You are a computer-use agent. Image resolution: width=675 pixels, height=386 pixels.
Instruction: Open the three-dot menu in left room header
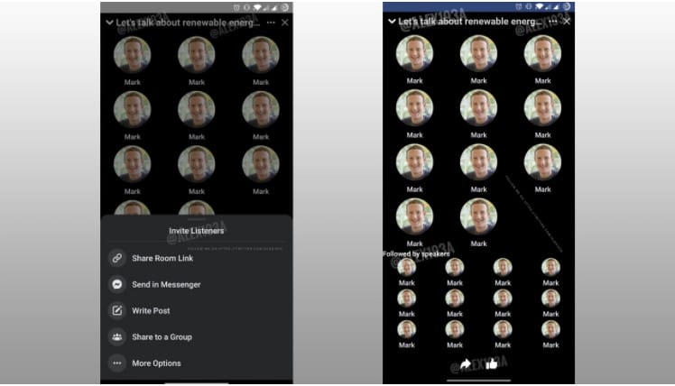click(x=271, y=23)
